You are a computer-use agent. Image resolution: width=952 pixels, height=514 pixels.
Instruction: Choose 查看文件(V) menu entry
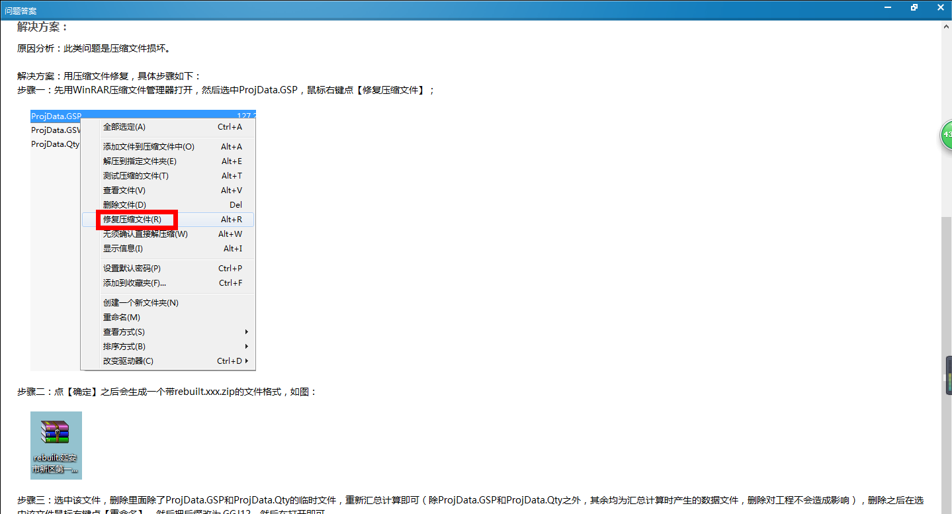point(167,191)
